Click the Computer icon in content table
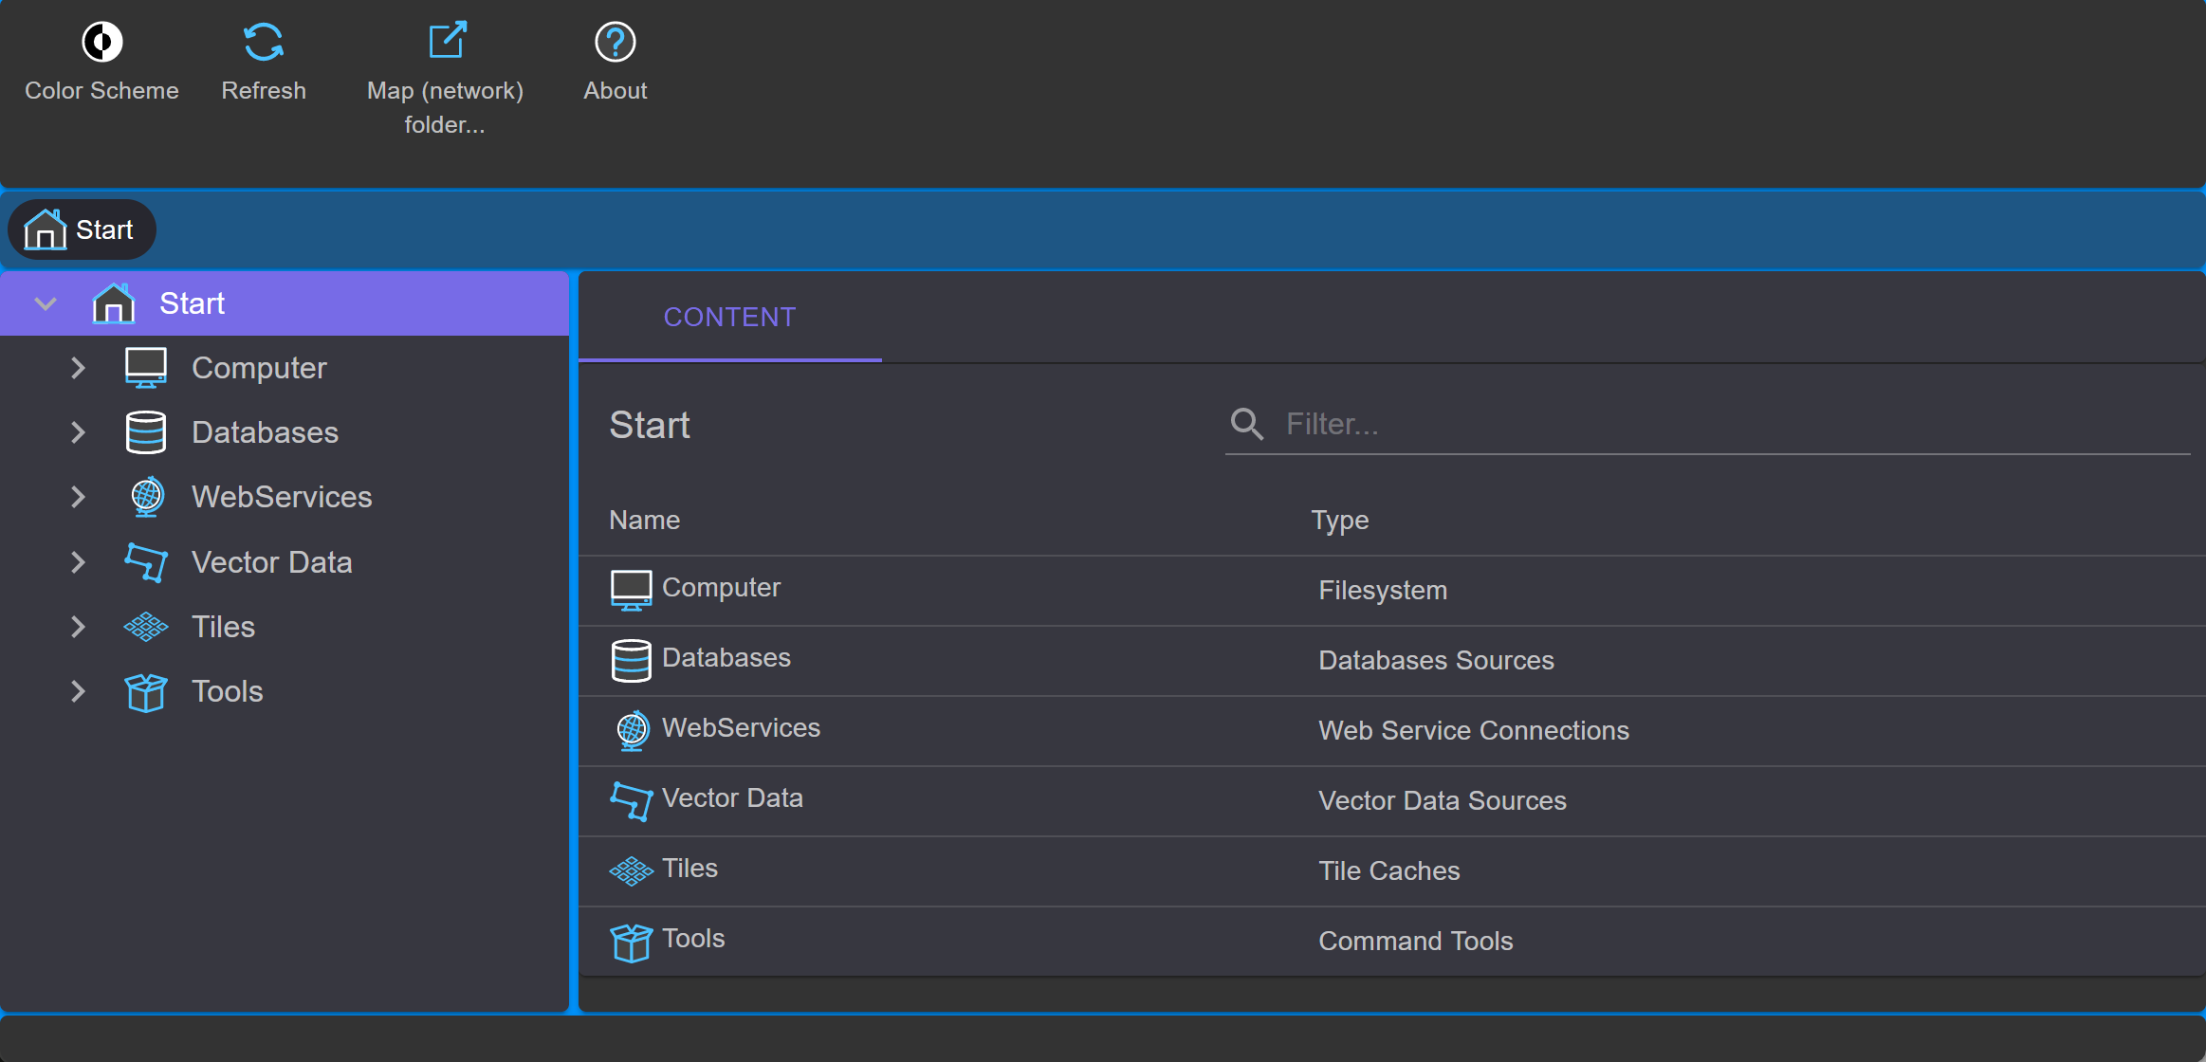The image size is (2206, 1062). pos(632,591)
